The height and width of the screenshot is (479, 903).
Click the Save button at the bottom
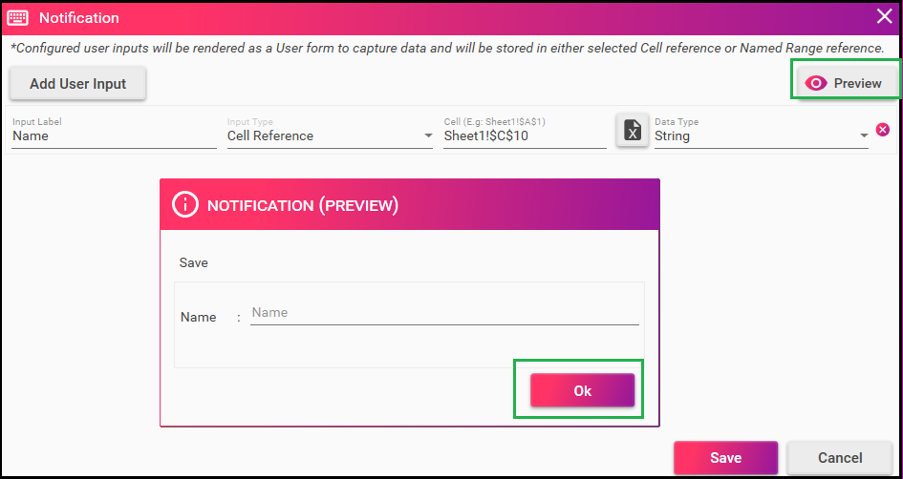[x=725, y=458]
